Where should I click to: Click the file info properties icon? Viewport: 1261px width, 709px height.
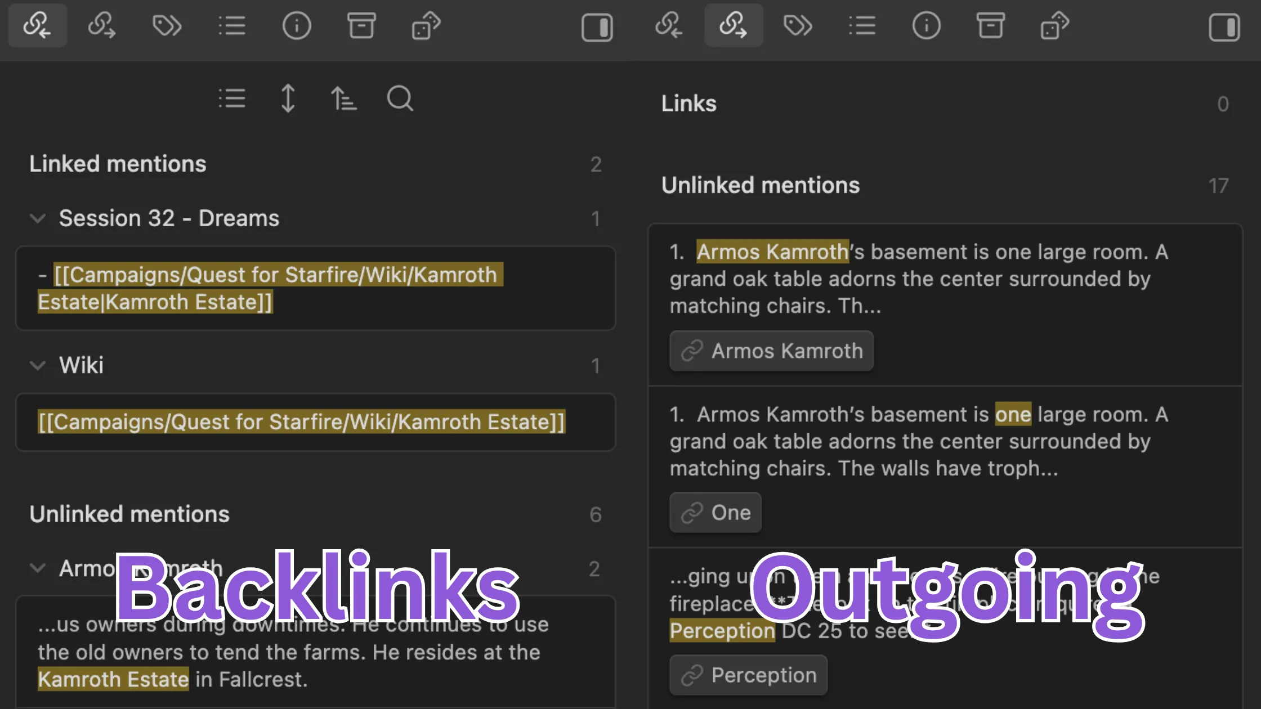point(297,25)
